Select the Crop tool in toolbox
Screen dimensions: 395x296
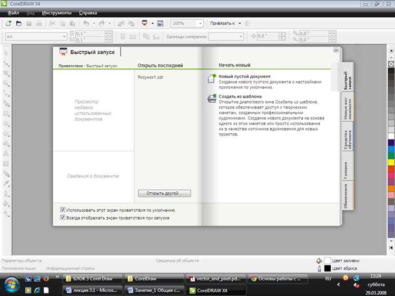point(6,73)
